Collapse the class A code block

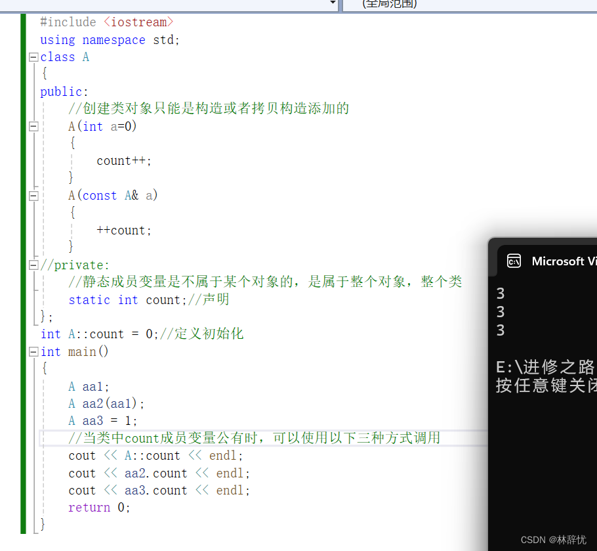[x=33, y=57]
